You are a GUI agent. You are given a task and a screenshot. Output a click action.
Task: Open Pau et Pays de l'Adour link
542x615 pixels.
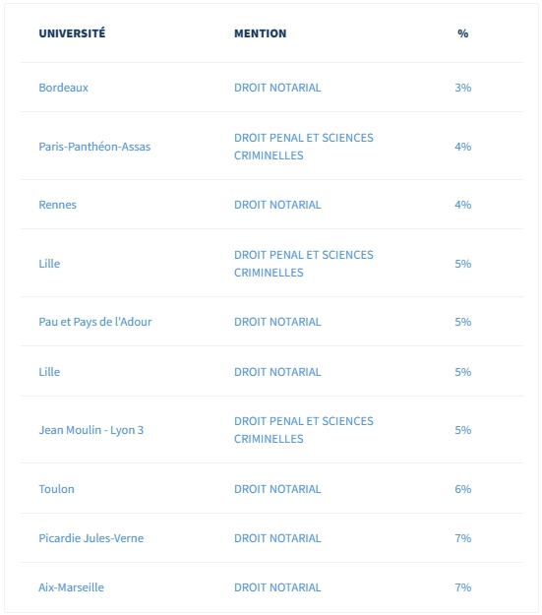(x=95, y=322)
